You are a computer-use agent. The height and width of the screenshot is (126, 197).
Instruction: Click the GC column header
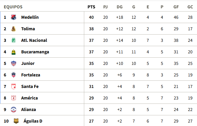(x=190, y=7)
